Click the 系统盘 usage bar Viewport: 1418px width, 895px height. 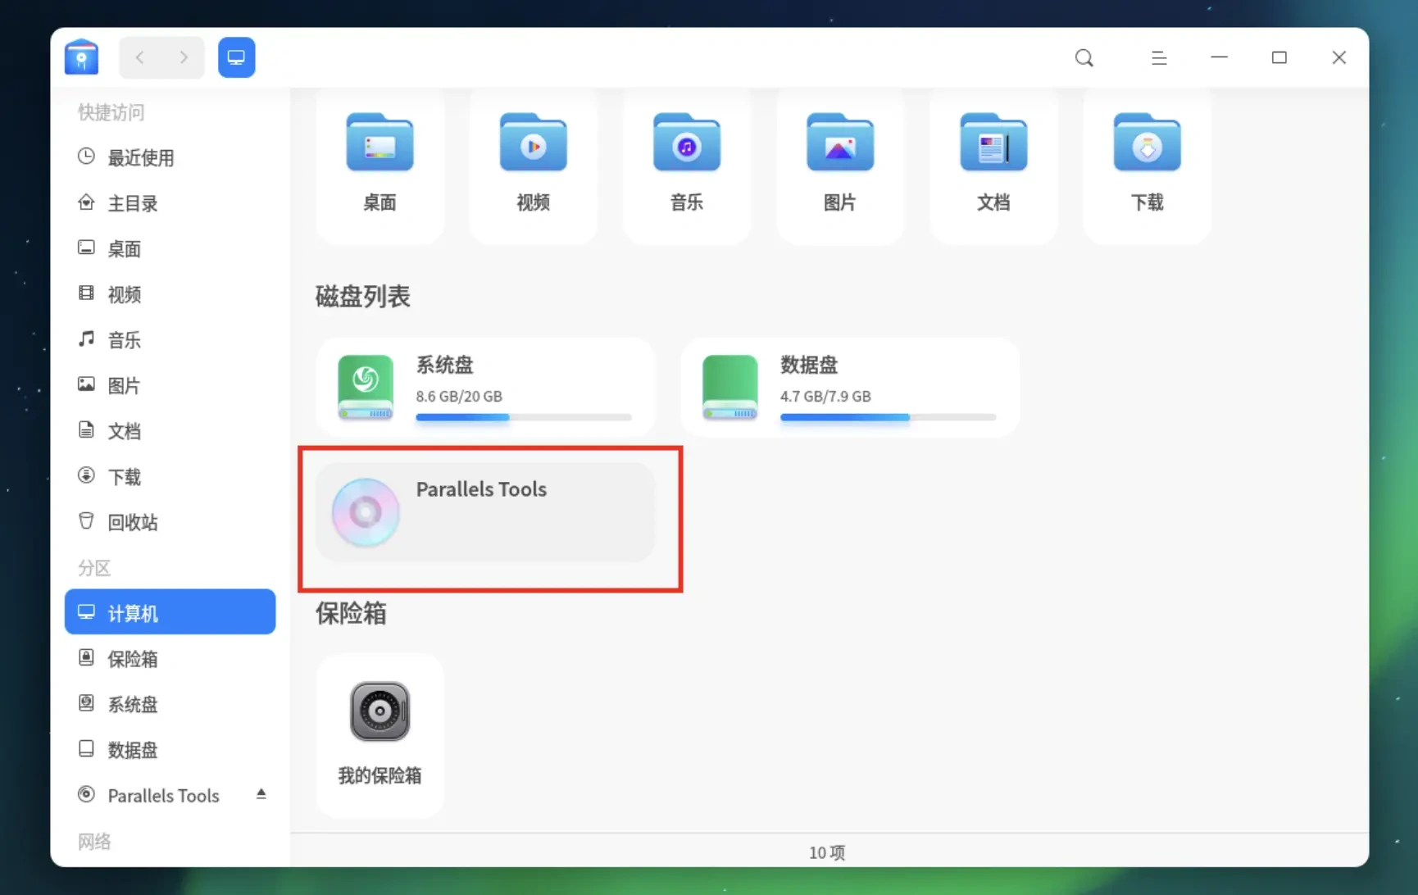click(524, 417)
